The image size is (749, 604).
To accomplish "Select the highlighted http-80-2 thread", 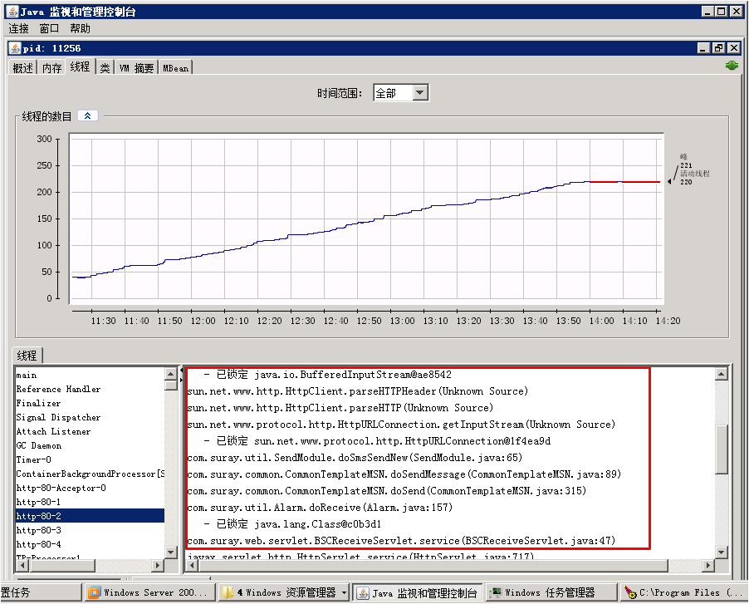I will 90,516.
